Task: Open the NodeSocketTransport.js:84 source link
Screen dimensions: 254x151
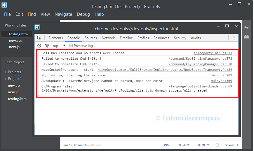Action: [x=165, y=70]
